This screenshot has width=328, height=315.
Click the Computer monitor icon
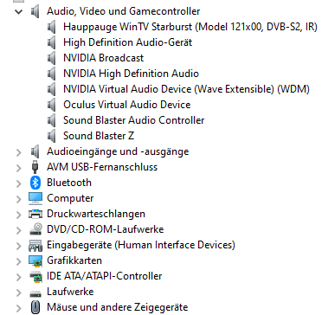(35, 198)
